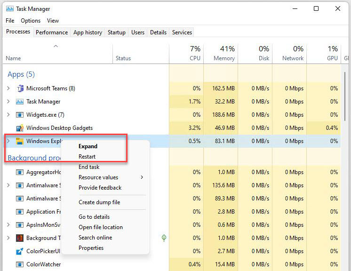Click the Windows Explorer folder icon
This screenshot has width=351, height=271.
coord(20,141)
